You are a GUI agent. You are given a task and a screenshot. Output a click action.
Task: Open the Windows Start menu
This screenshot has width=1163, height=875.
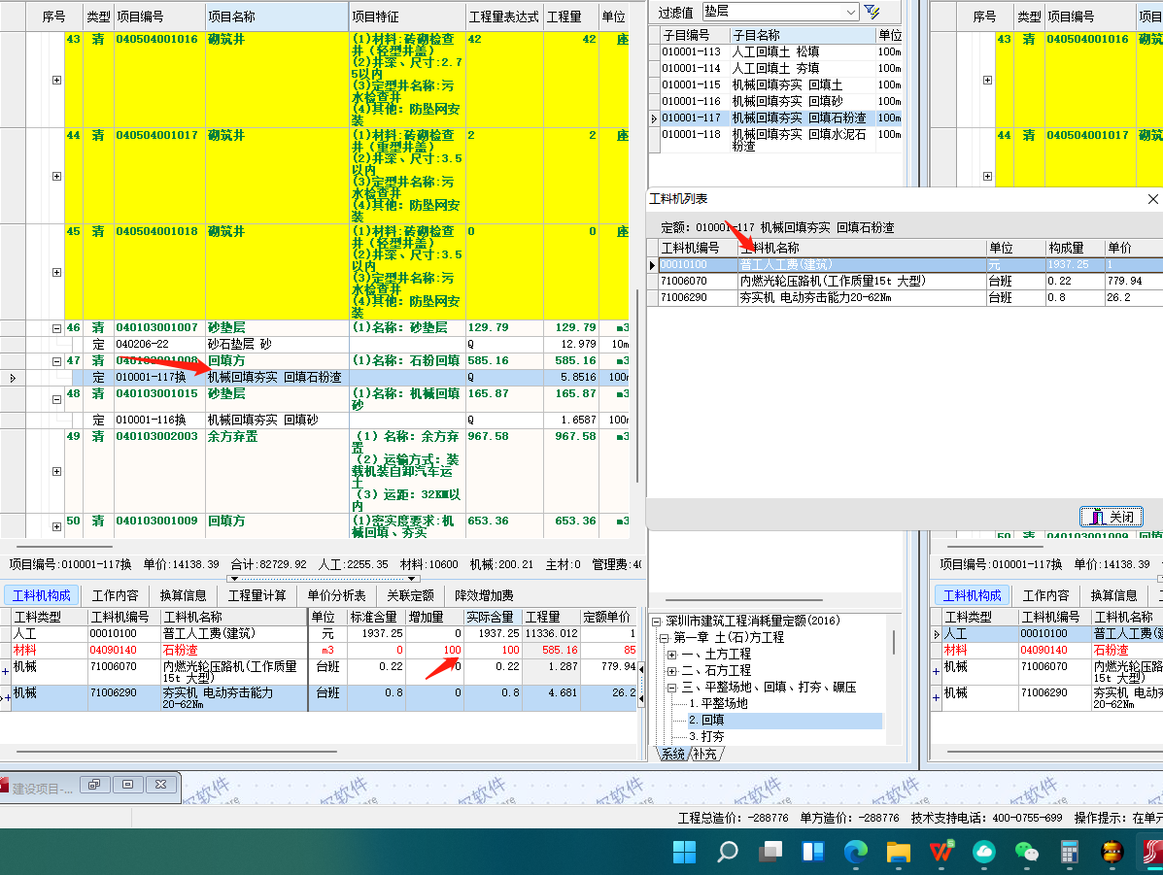[x=684, y=852]
